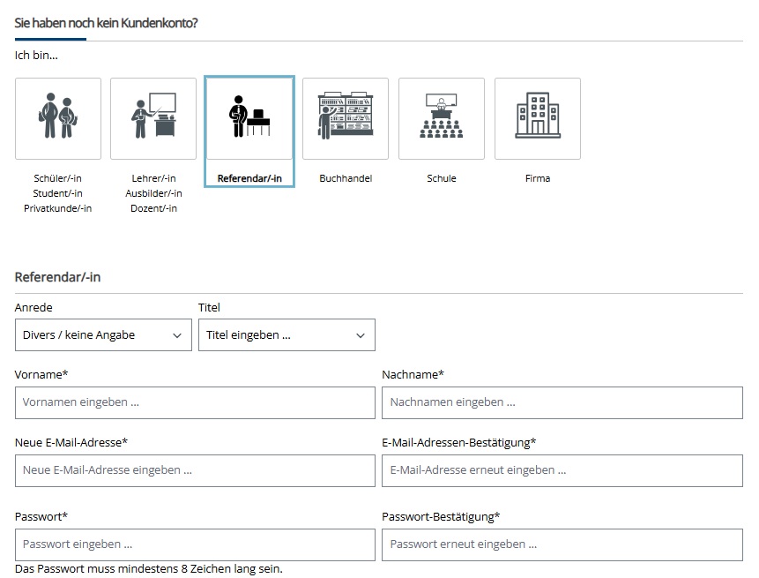
Task: Open the Titel dropdown
Action: click(286, 334)
